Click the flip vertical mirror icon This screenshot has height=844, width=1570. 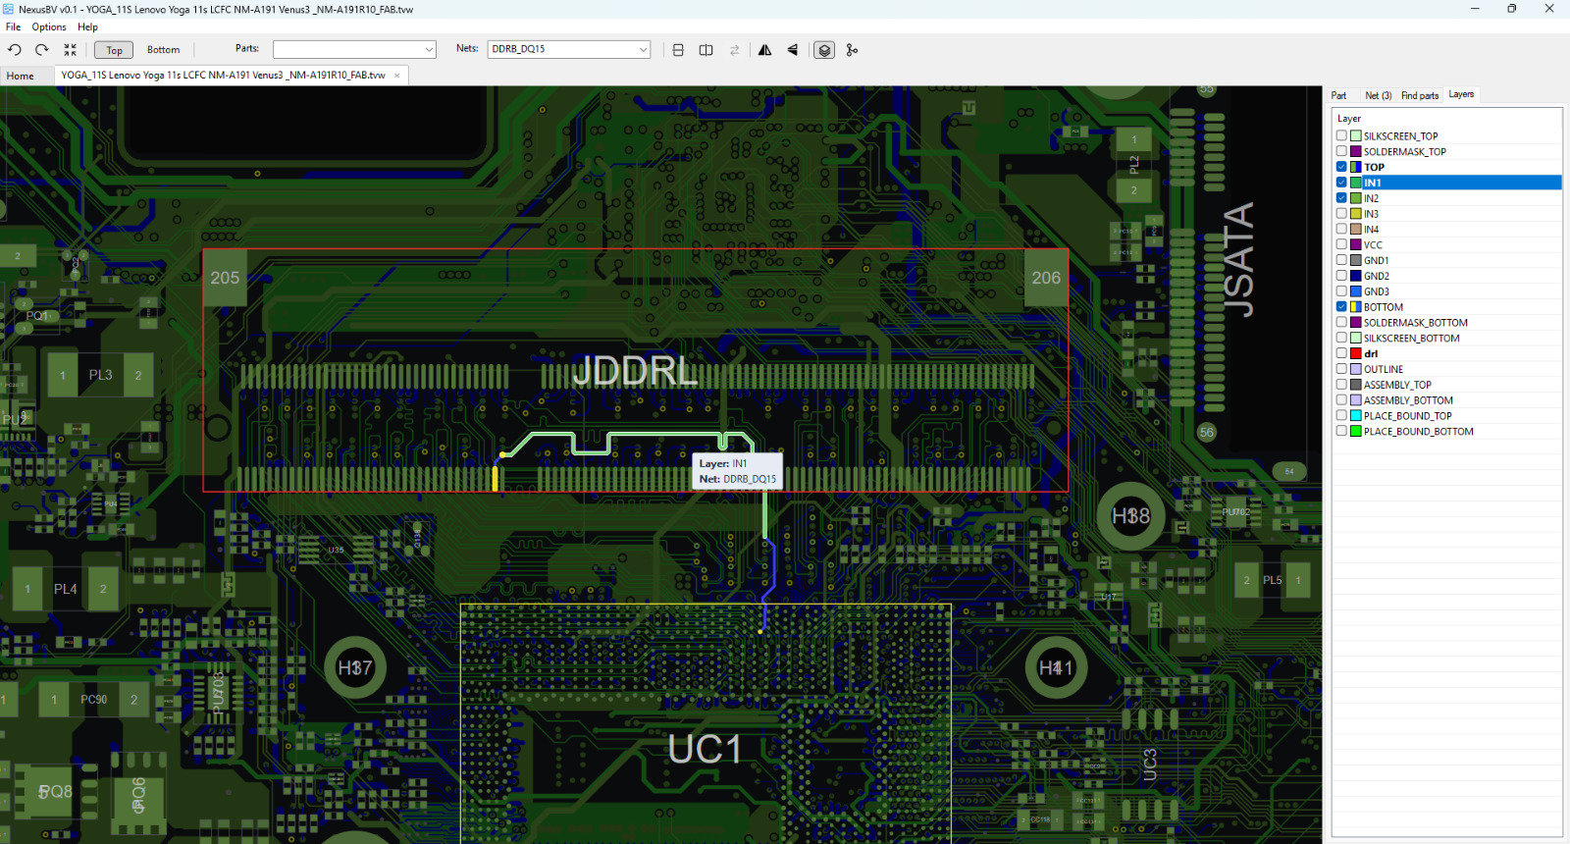tap(793, 50)
